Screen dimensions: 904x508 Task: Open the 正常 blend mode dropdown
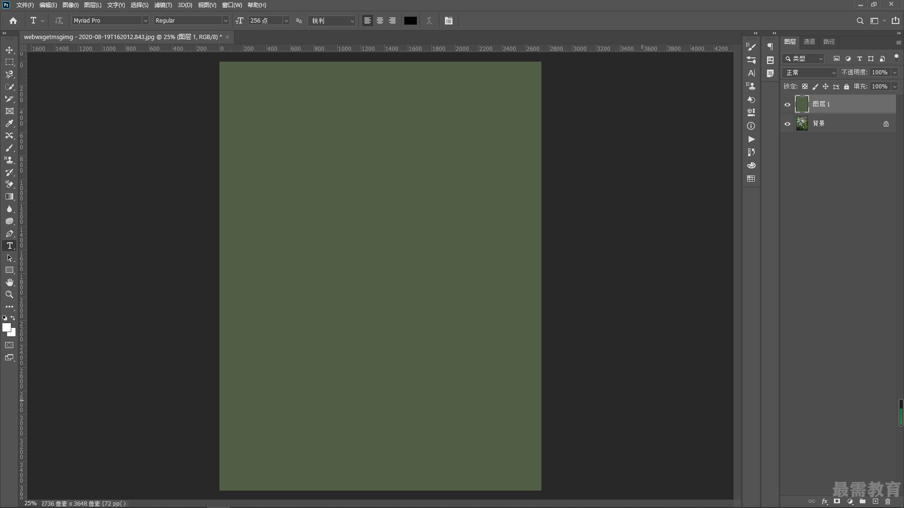click(x=810, y=72)
